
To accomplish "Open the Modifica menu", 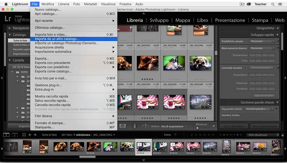I will pyautogui.click(x=48, y=4).
